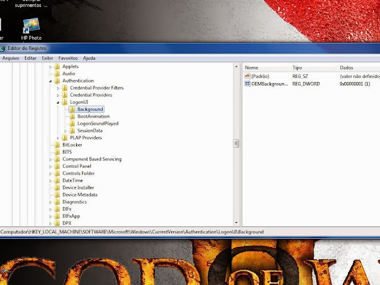Expand the DPX key
The width and height of the screenshot is (380, 285).
pos(50,223)
